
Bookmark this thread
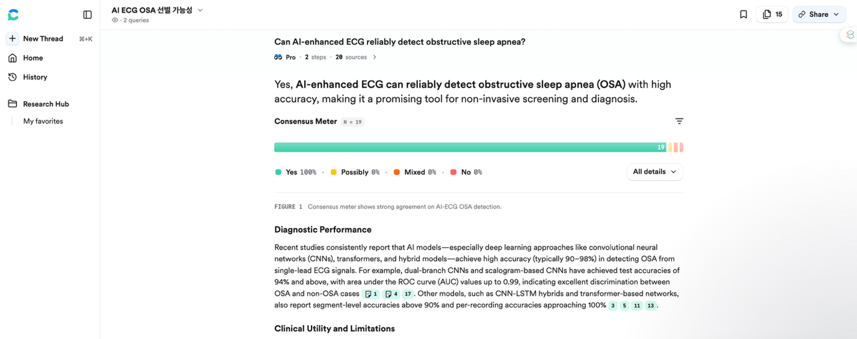click(743, 14)
